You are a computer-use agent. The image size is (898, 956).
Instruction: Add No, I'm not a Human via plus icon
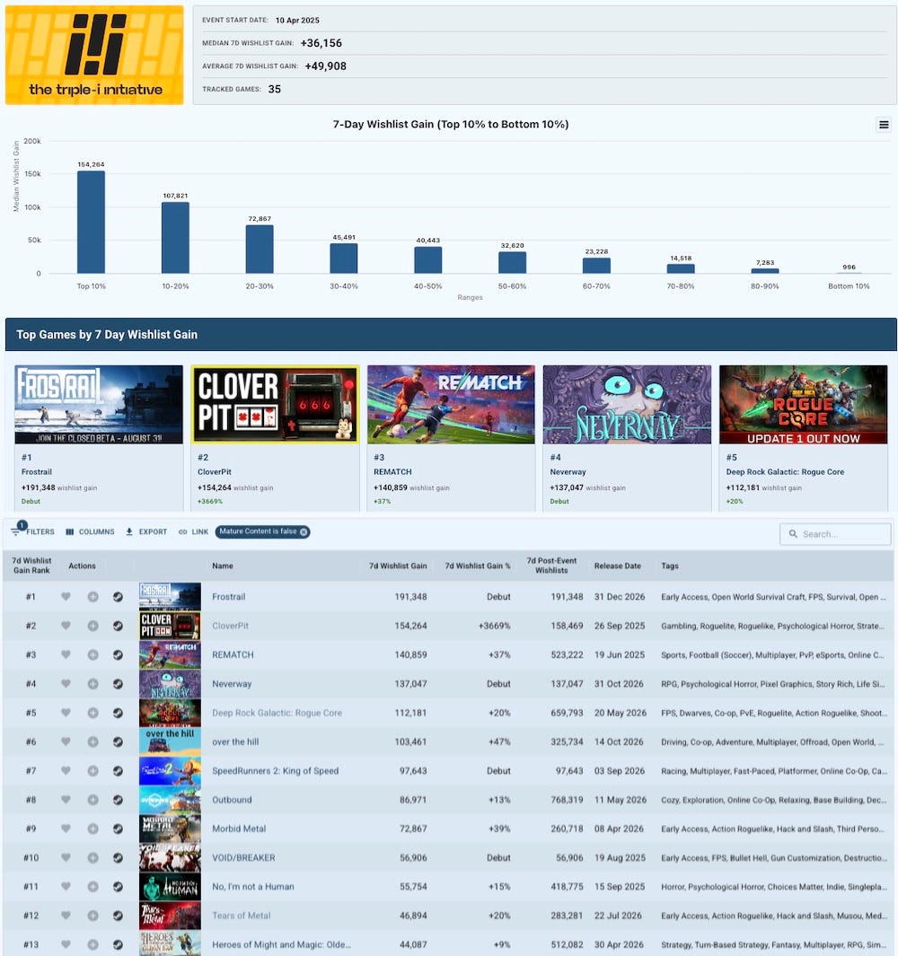92,887
